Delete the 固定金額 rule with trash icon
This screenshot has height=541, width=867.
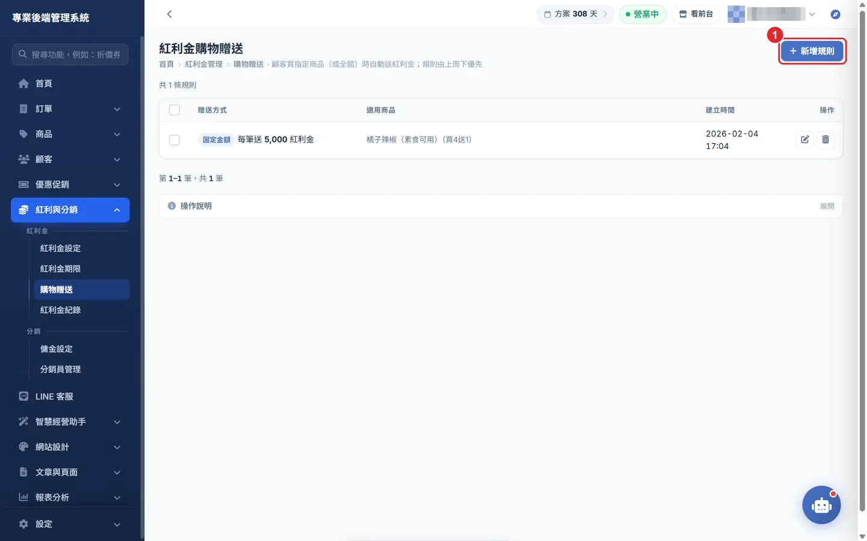(x=825, y=139)
